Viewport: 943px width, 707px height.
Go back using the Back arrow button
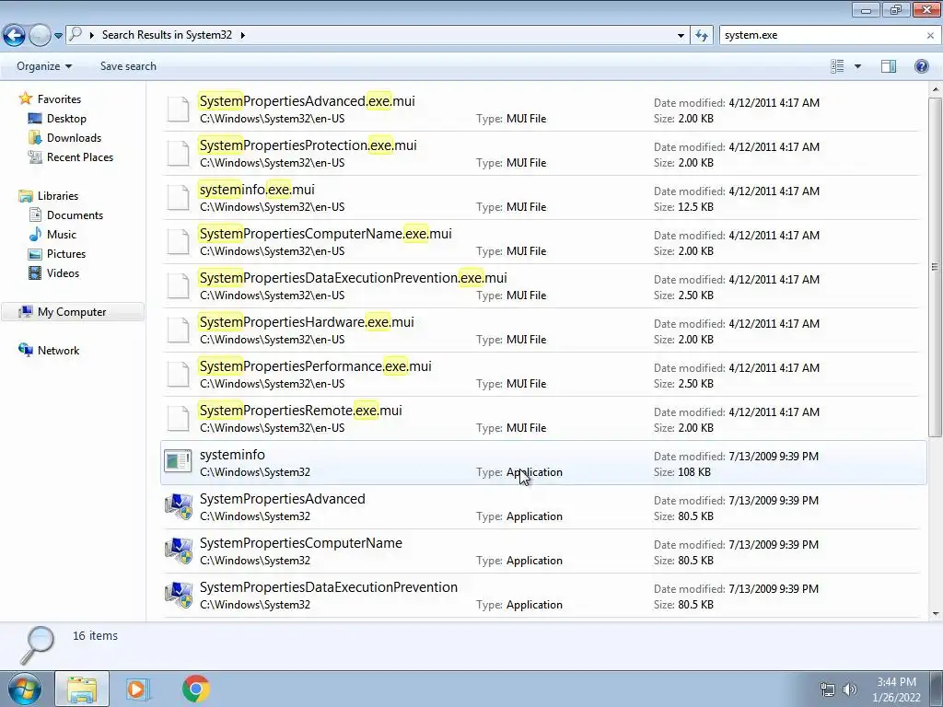15,36
